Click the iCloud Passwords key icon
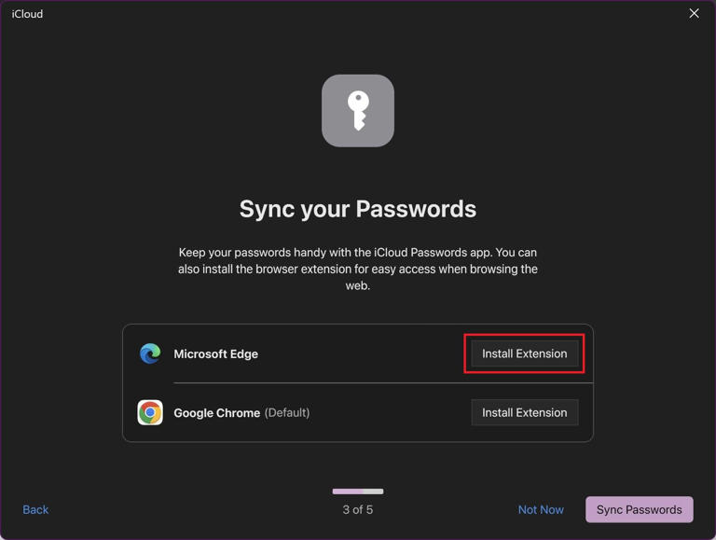Screen dimensions: 716x540 pos(358,111)
